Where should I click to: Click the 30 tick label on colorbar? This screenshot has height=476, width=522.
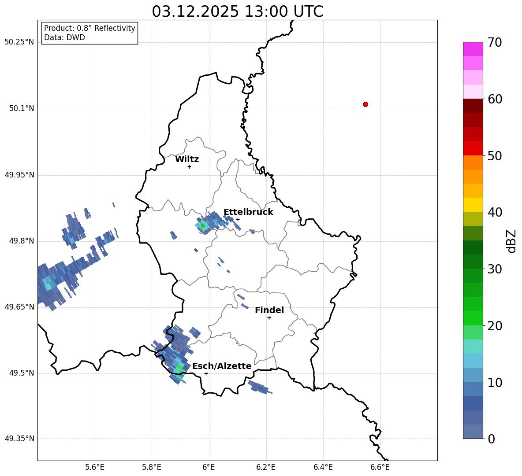pyautogui.click(x=495, y=269)
